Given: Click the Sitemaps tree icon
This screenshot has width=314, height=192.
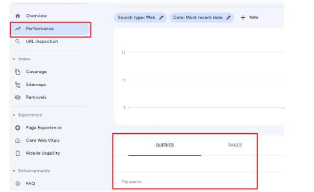Looking at the screenshot, I should coord(18,85).
